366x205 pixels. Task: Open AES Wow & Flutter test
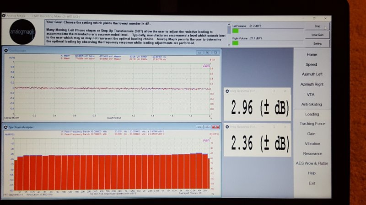click(312, 163)
